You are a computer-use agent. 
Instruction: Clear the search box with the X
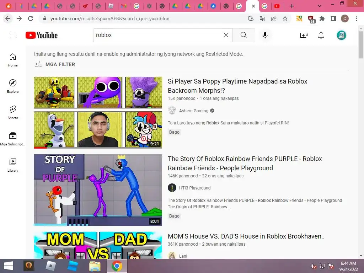[x=226, y=35]
